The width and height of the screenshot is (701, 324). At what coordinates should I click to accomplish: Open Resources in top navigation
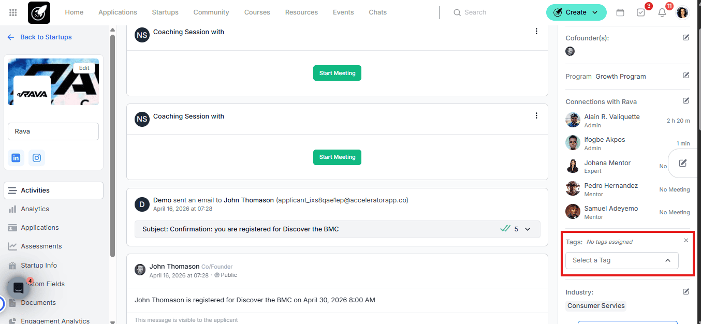coord(301,12)
